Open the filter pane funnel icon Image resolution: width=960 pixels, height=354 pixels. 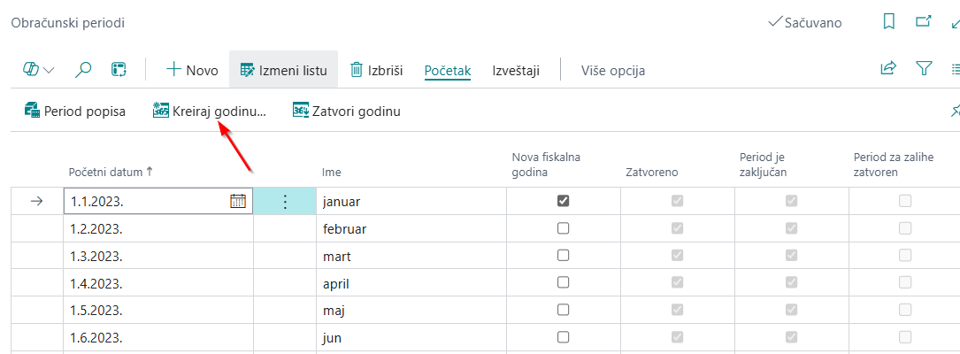click(x=924, y=69)
